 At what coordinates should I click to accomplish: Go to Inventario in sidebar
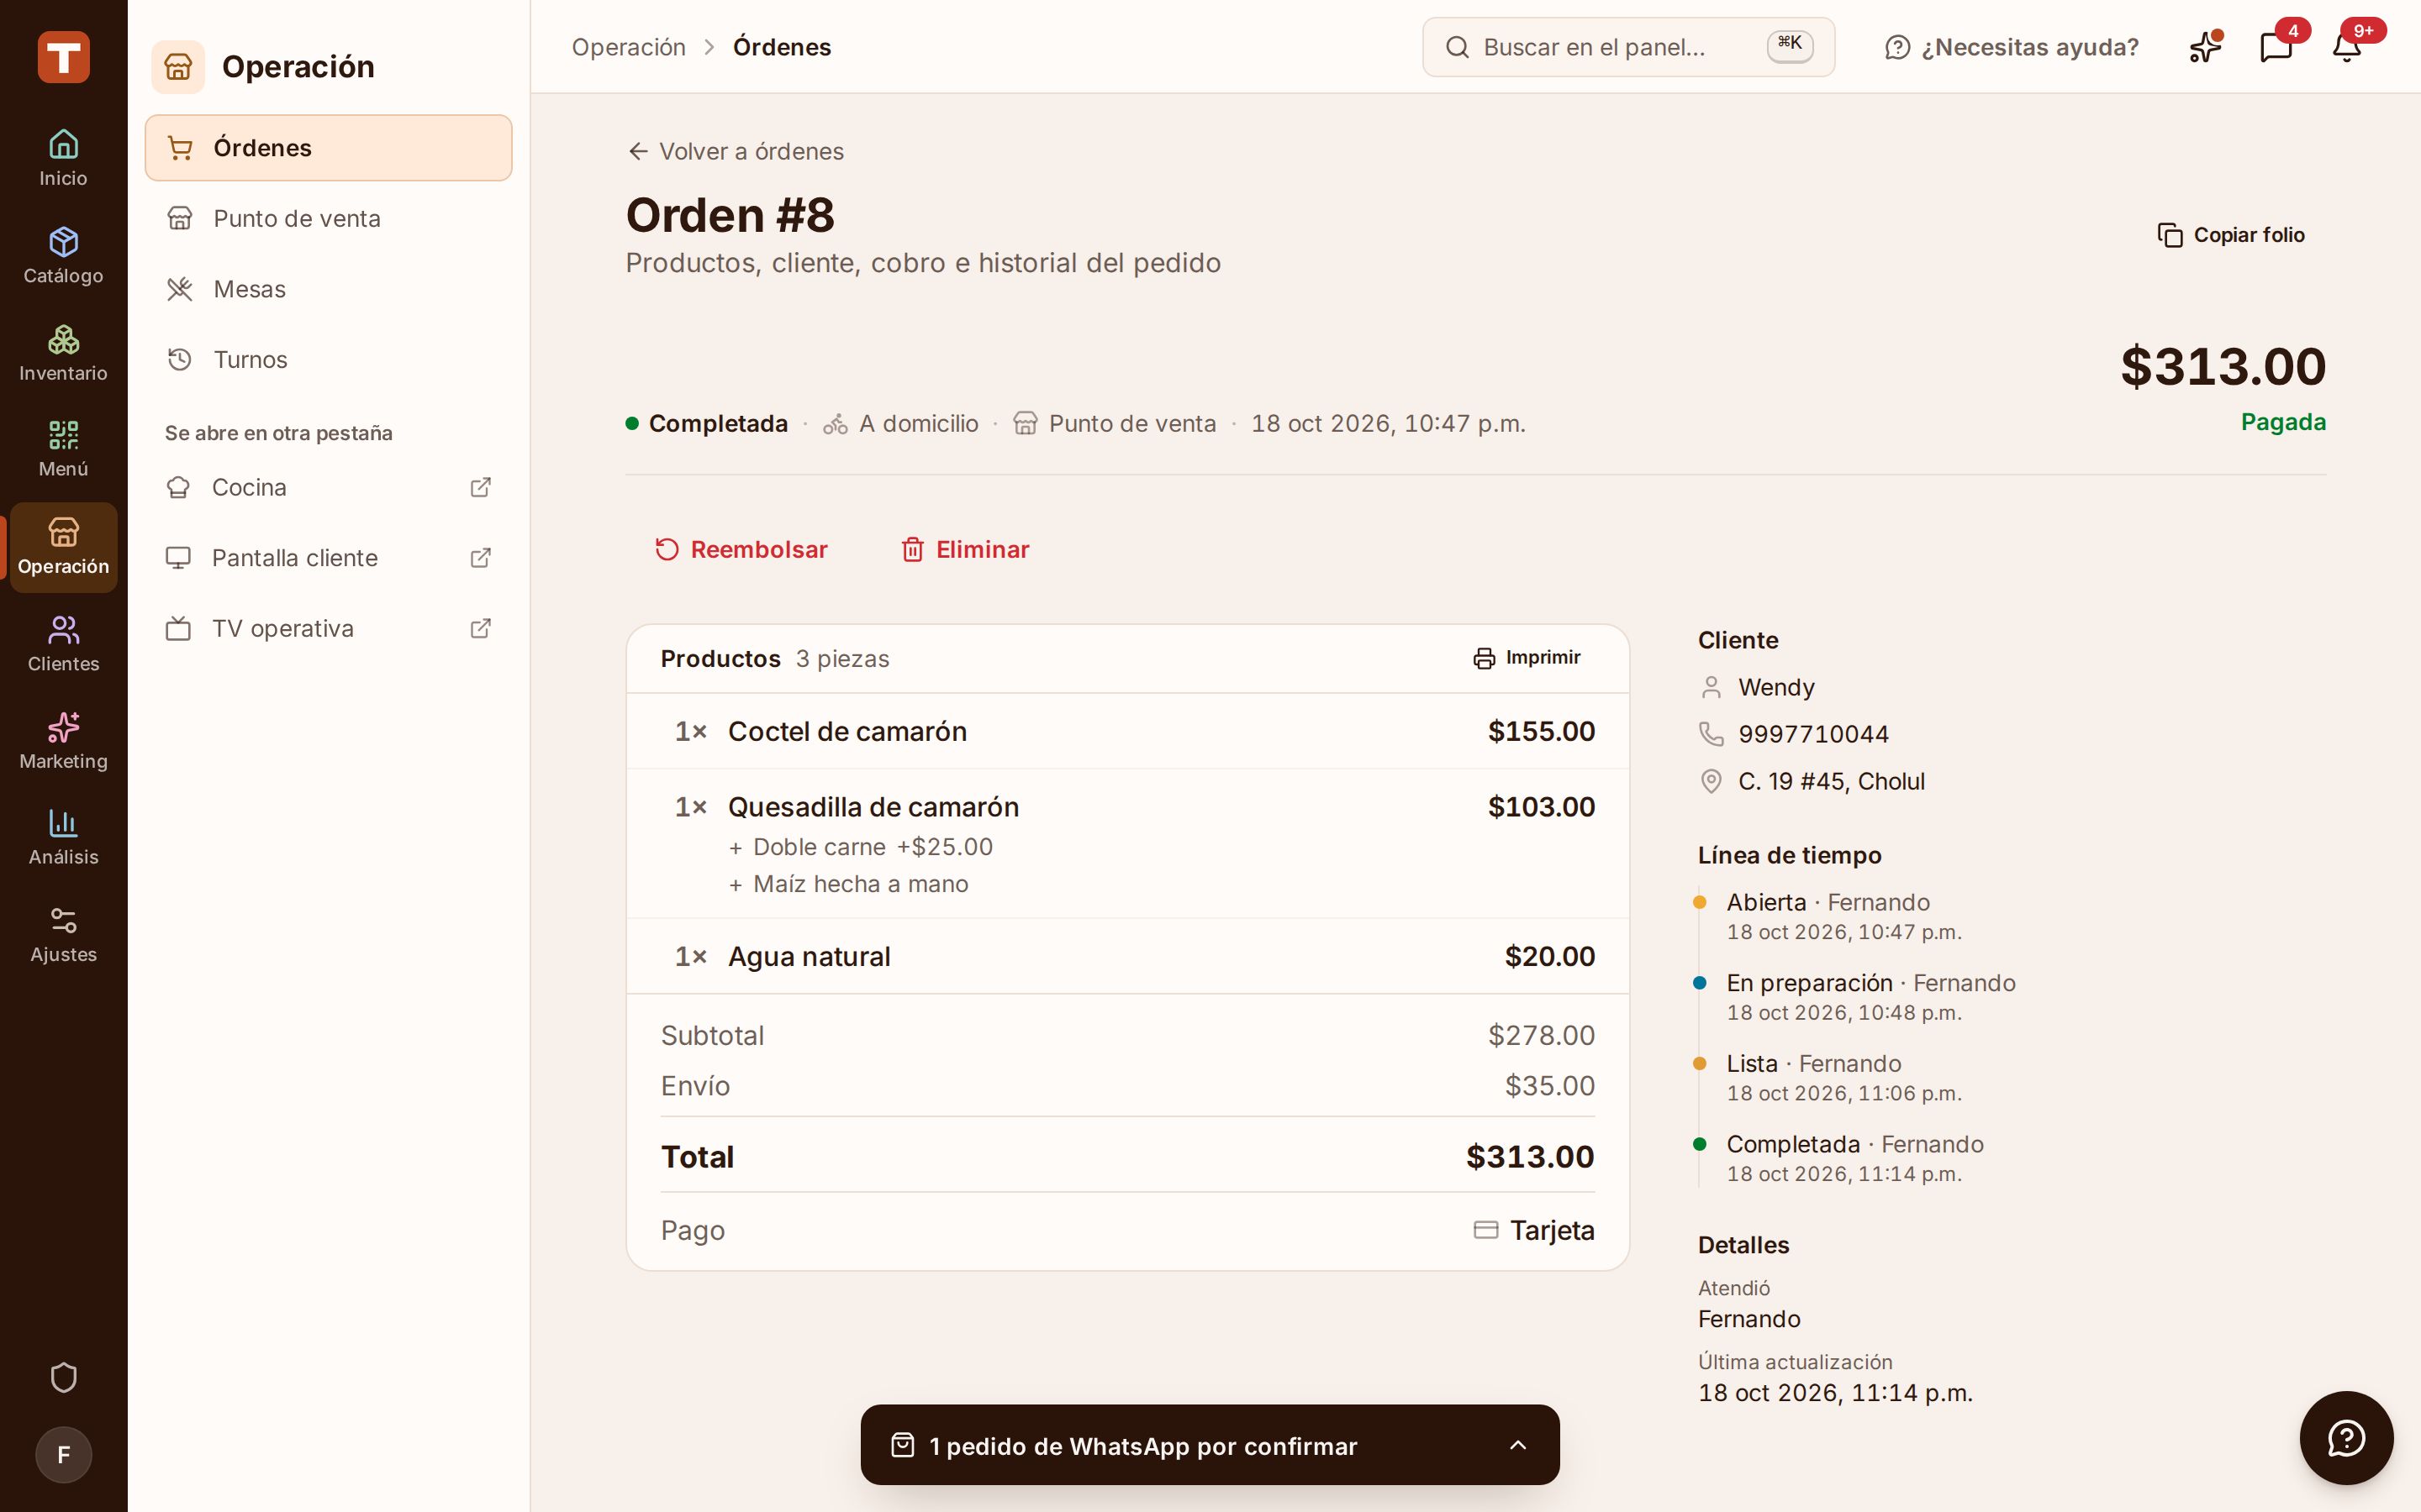pyautogui.click(x=63, y=353)
